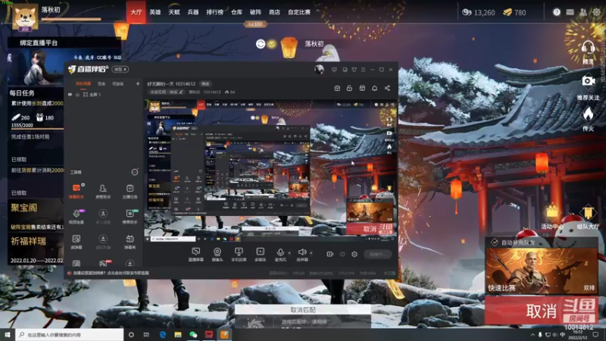Open stream settings gear in the companion toolbar
The height and width of the screenshot is (341, 606).
point(355,254)
